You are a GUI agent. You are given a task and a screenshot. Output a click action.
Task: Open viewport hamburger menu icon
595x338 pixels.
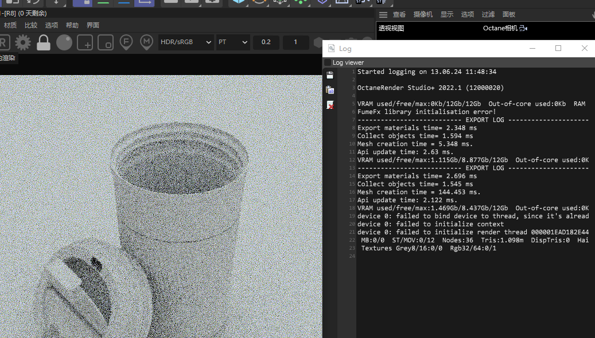[383, 14]
